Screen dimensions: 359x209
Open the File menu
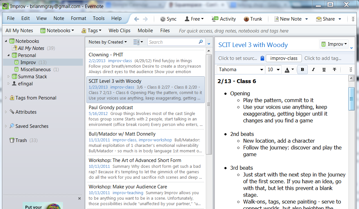[11, 18]
